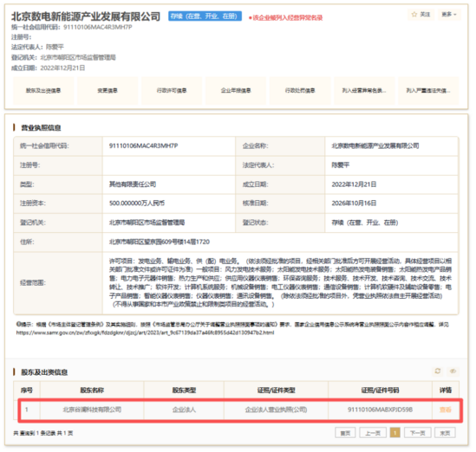Open the 列入严重违法失信 tab

(x=428, y=90)
